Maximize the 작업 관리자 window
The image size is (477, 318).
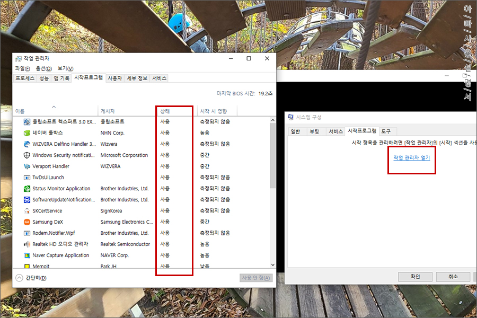(x=249, y=58)
